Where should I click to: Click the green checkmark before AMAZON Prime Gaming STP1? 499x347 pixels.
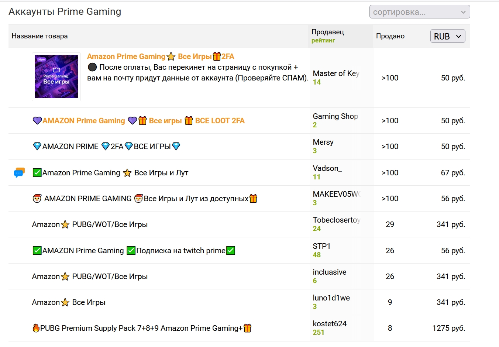pyautogui.click(x=37, y=251)
